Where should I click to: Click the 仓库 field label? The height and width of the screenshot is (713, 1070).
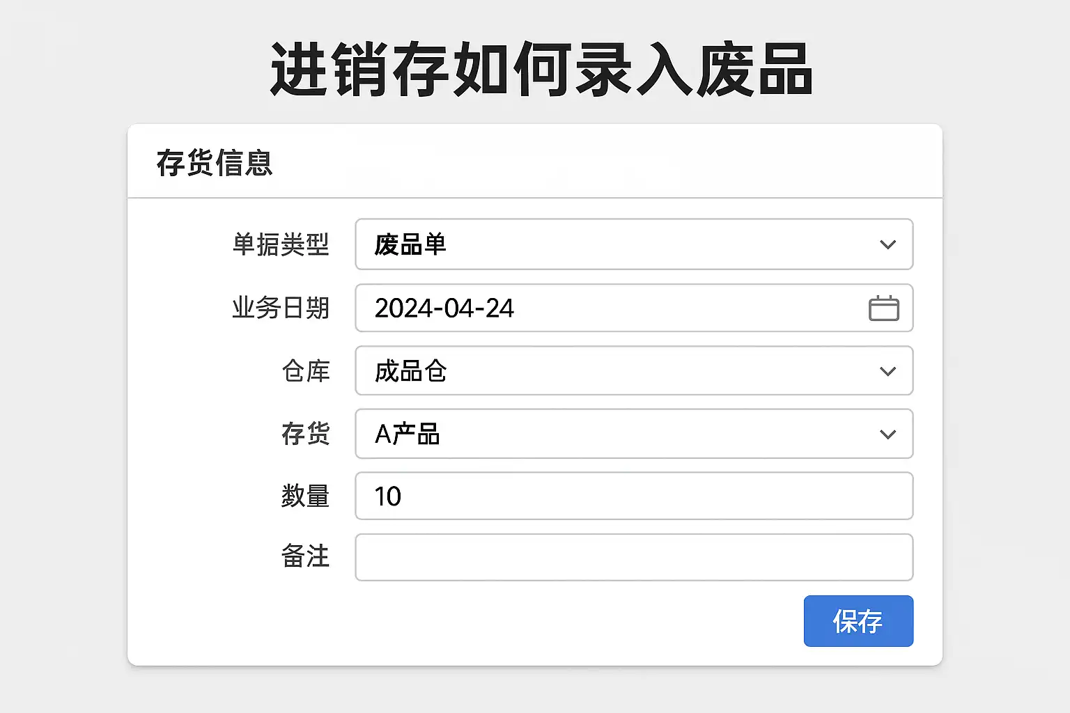point(305,371)
